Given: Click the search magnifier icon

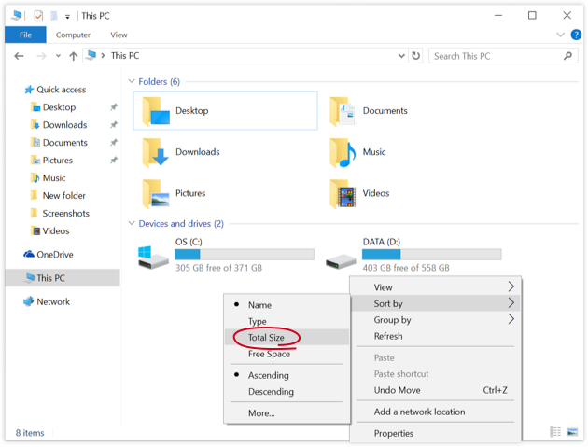Looking at the screenshot, I should (567, 56).
